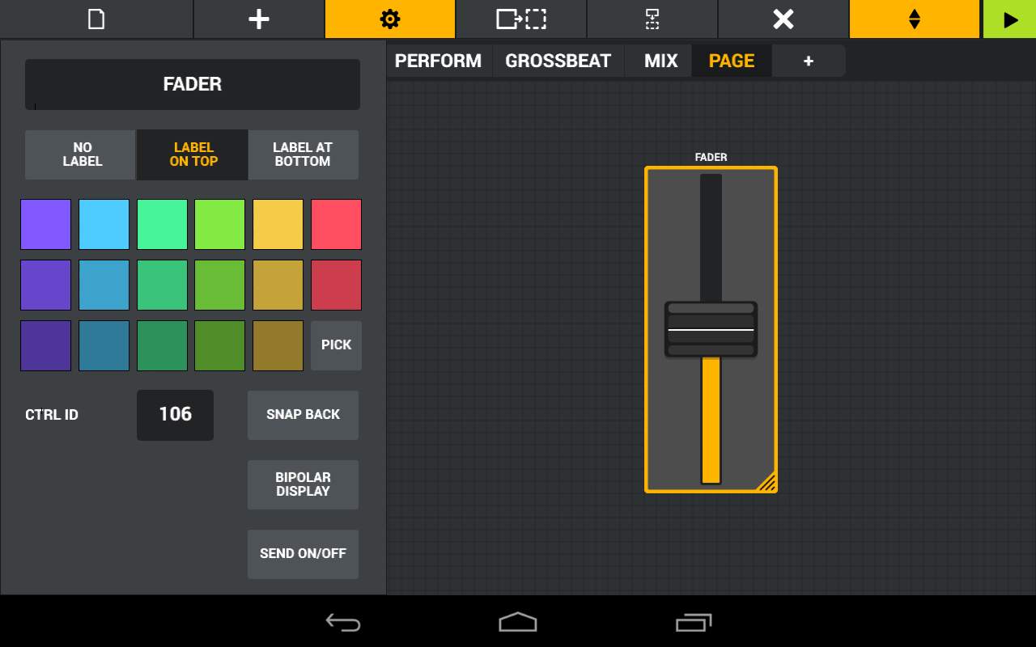Toggle the gear settings icon
This screenshot has width=1036, height=647.
coord(390,19)
